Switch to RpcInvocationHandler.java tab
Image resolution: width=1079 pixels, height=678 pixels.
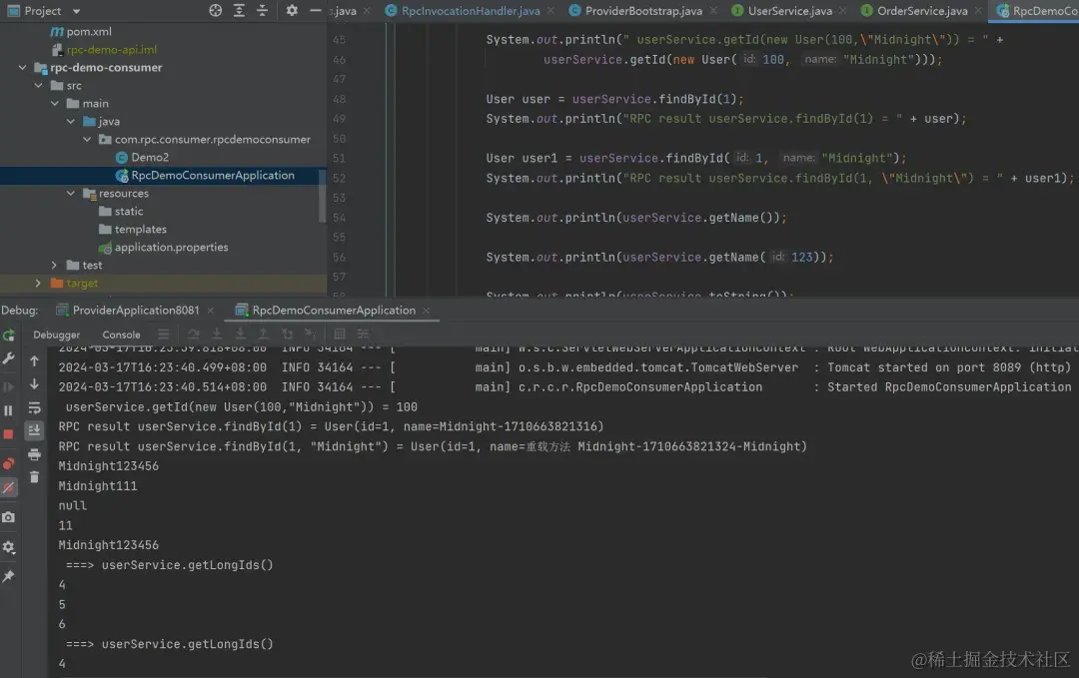(471, 11)
